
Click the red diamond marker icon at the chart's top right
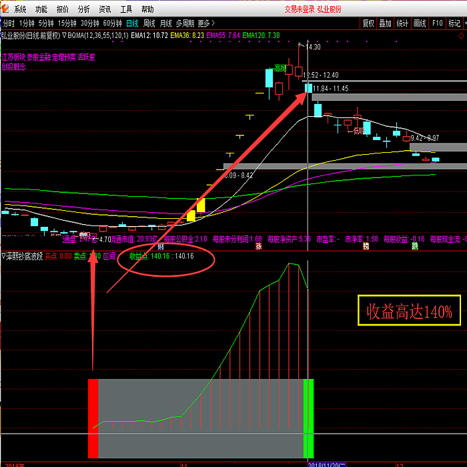coord(462,36)
